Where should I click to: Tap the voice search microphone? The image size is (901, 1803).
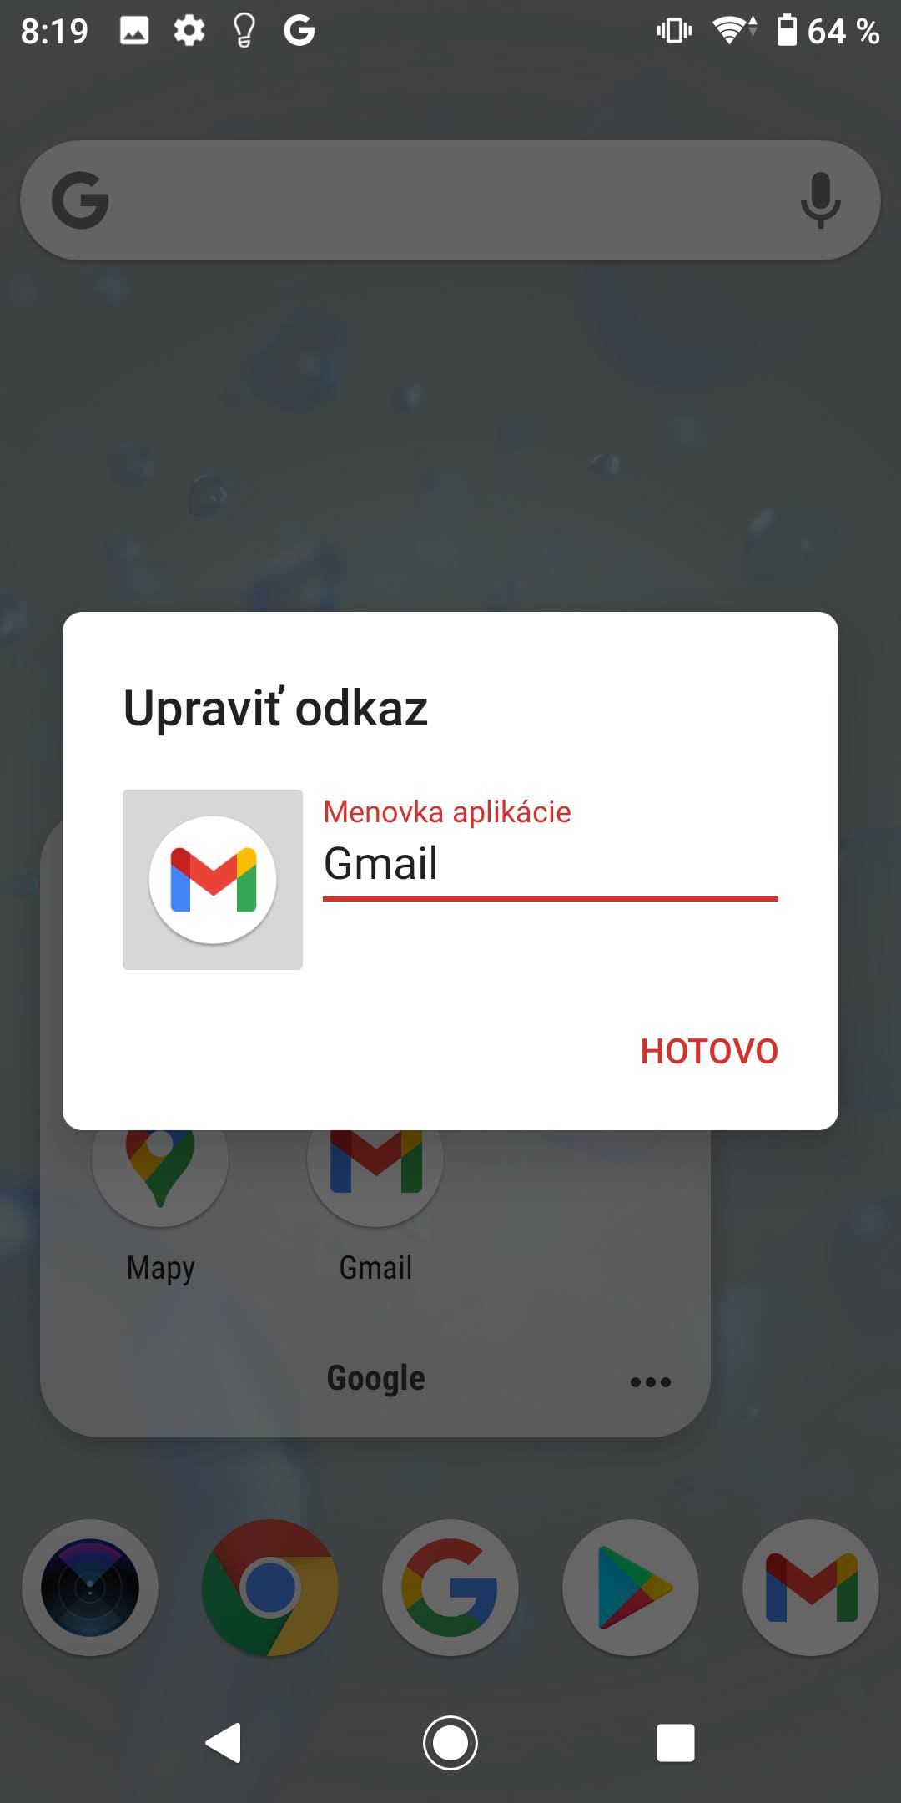tap(820, 200)
